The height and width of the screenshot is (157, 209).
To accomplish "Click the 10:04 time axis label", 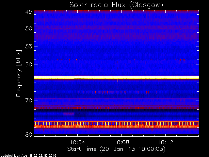I will click(x=77, y=142).
